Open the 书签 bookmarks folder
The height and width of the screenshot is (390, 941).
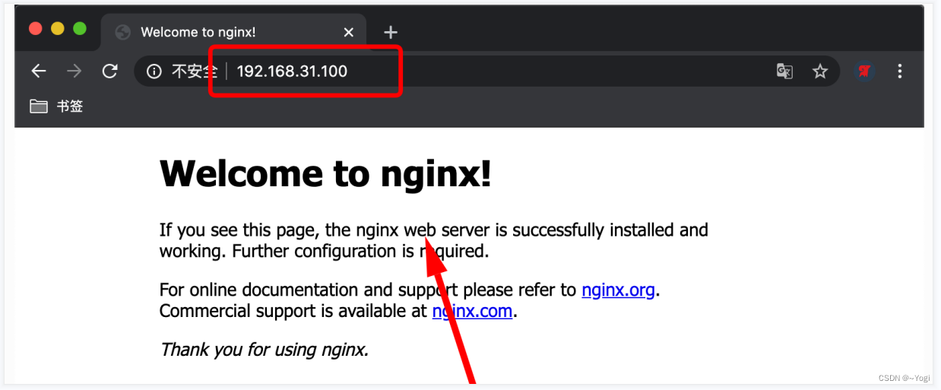tap(56, 106)
